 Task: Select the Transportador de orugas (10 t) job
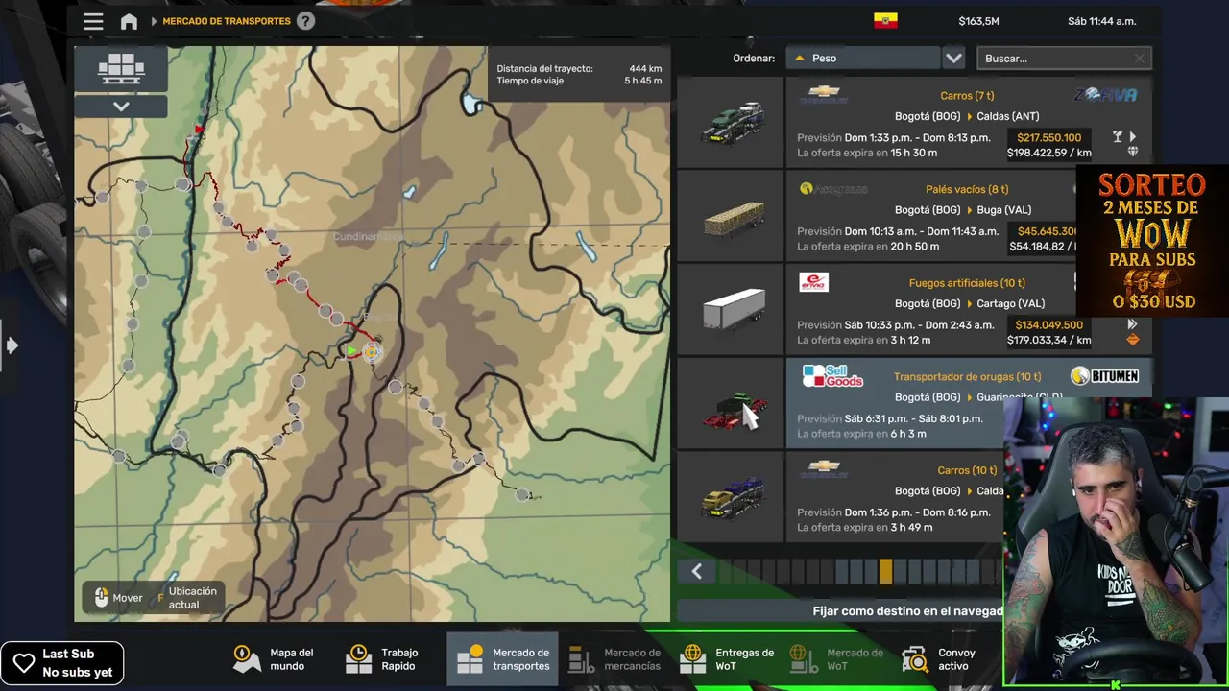[967, 377]
